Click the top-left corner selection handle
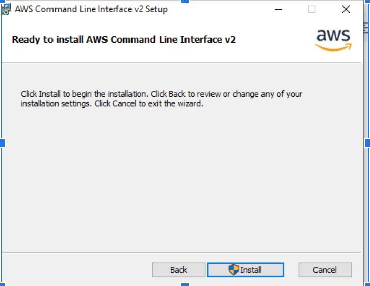 [2, 2]
